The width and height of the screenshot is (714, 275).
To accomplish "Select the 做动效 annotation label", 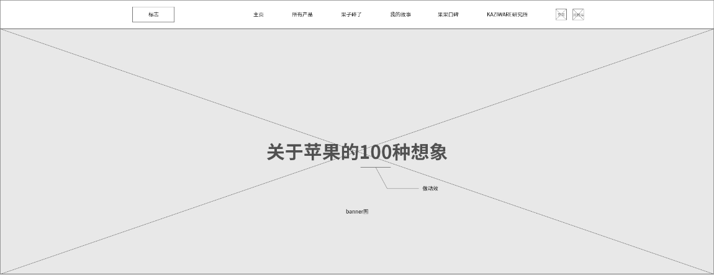I will pyautogui.click(x=430, y=188).
